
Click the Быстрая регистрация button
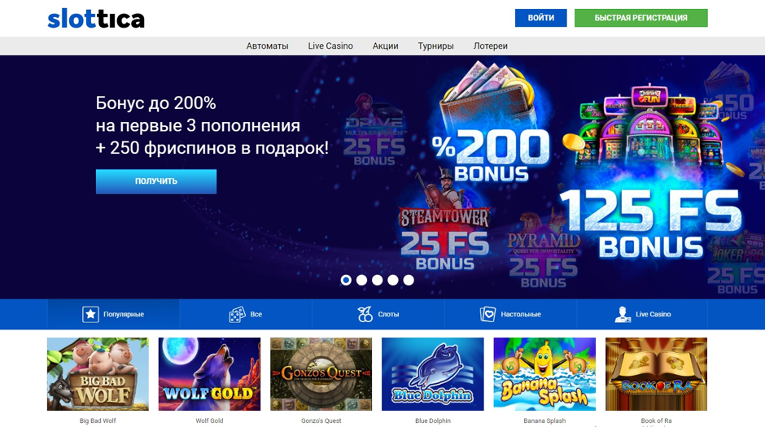[x=641, y=18]
